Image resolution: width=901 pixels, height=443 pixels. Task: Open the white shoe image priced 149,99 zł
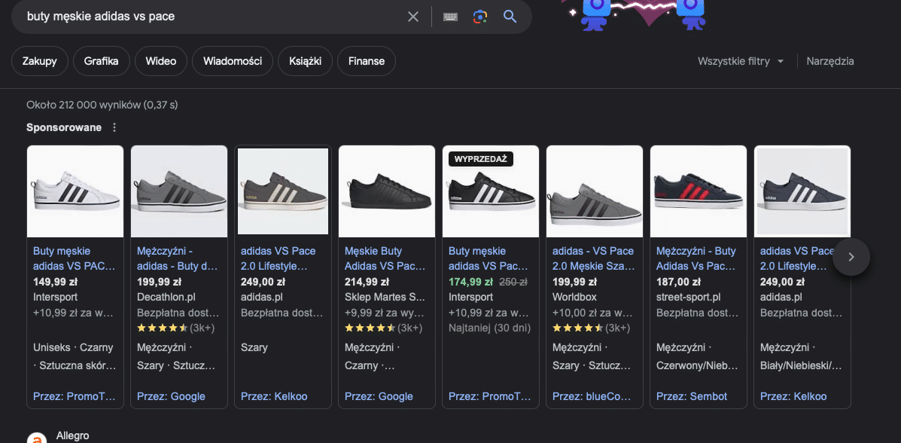coord(75,191)
